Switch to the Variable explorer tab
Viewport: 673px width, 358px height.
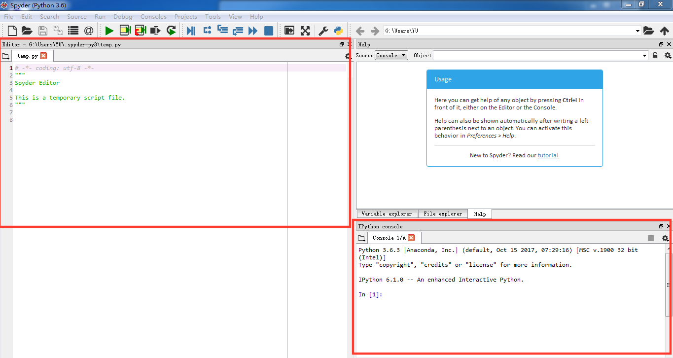point(387,214)
